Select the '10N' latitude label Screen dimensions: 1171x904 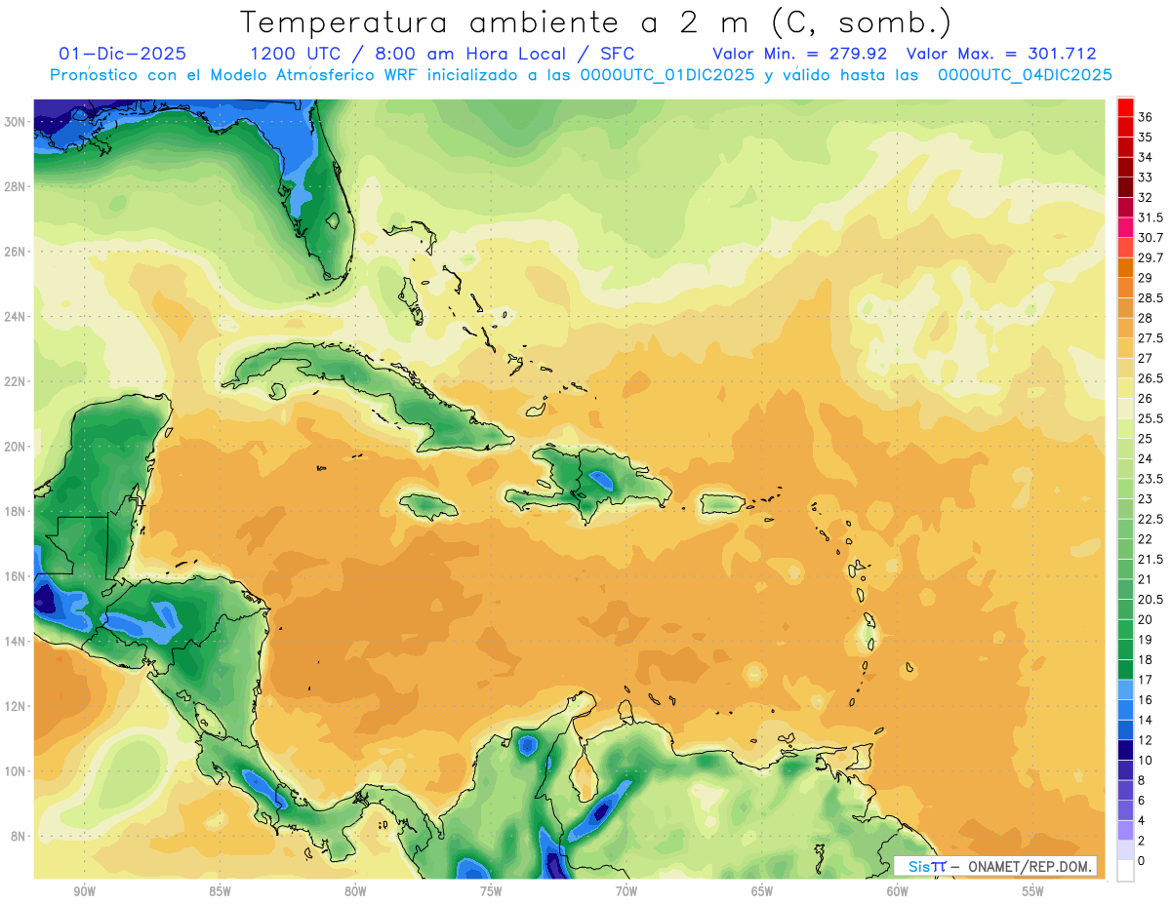[15, 771]
